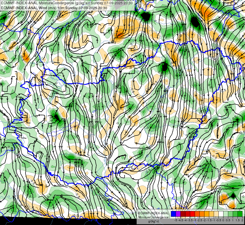This screenshot has height=225, width=245.
Task: Click the -3 legend tick label
Action: (x=195, y=220)
